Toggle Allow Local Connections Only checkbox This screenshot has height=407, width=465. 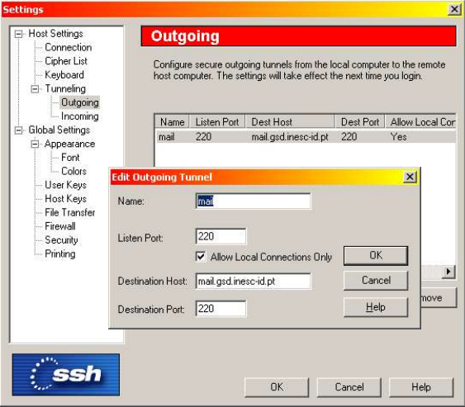(201, 257)
